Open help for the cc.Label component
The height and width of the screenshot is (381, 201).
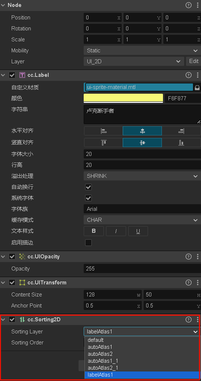pos(188,75)
